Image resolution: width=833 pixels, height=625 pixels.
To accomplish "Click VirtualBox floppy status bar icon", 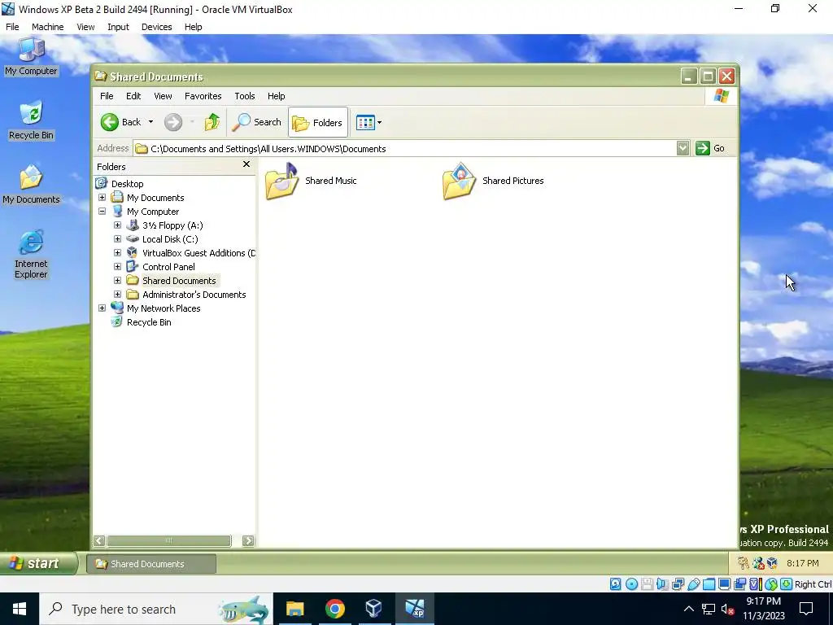I will 647,584.
